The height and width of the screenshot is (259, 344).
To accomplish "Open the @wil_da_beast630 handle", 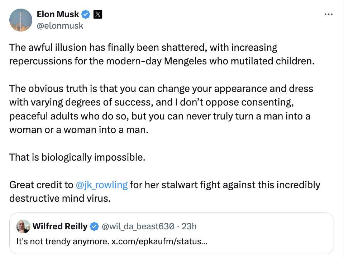I will 139,226.
